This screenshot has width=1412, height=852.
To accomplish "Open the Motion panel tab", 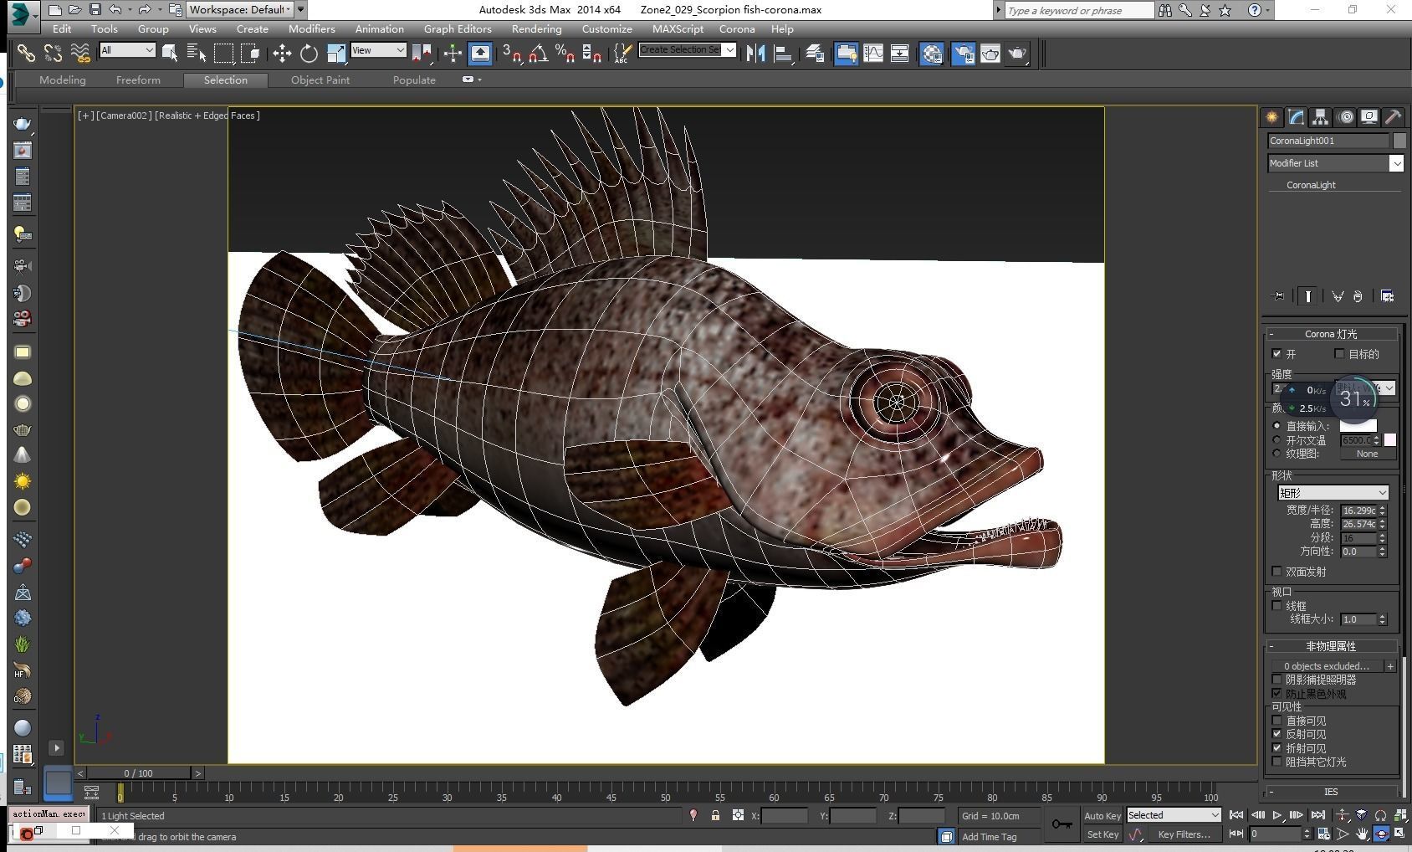I will click(x=1345, y=117).
